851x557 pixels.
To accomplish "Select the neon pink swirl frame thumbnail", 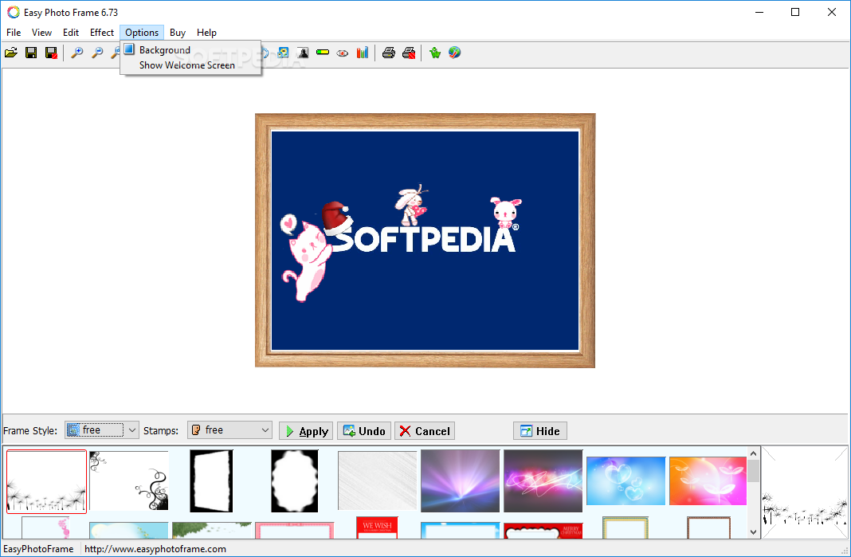I will pos(543,481).
